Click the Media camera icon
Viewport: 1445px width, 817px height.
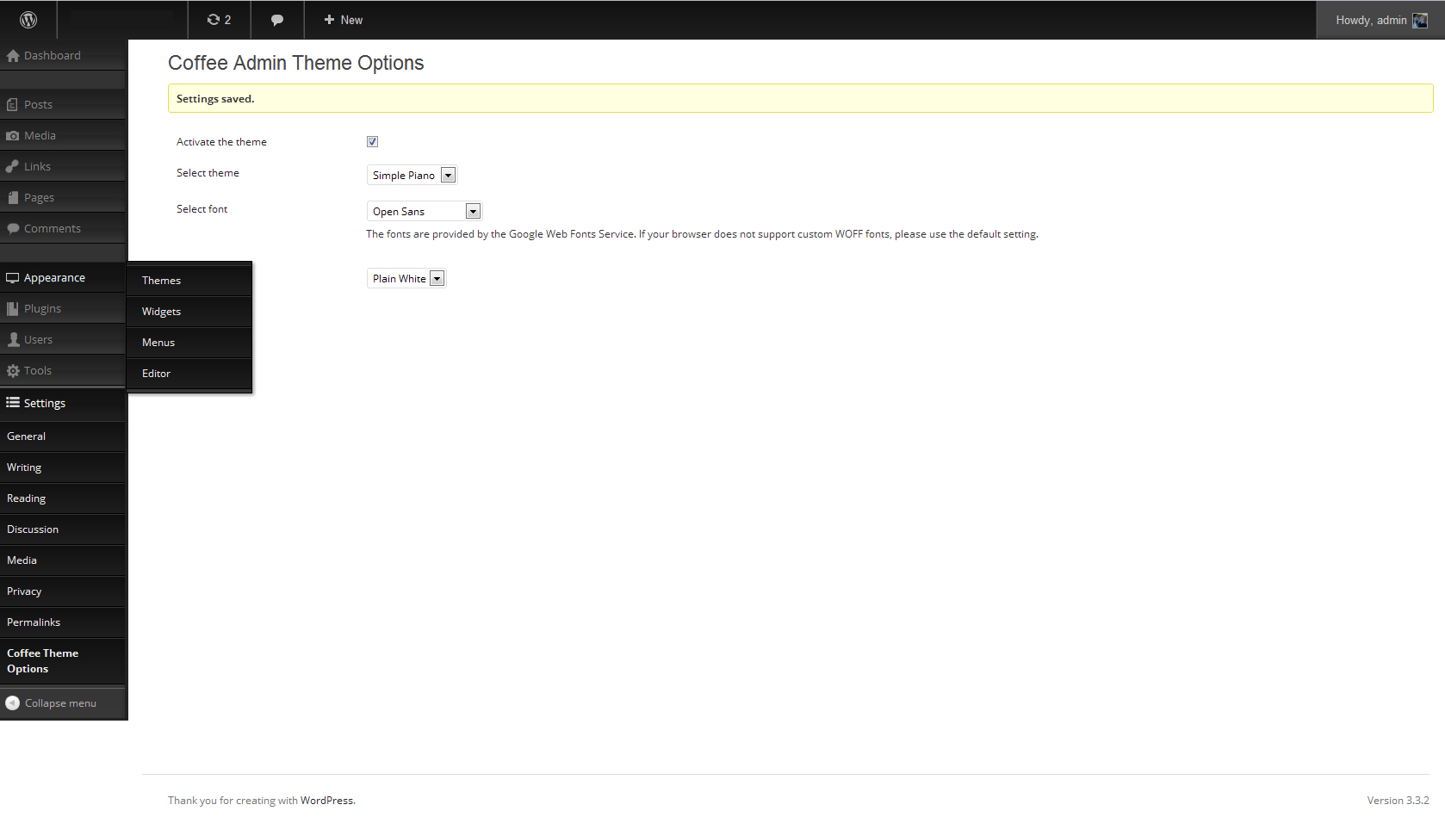[x=13, y=136]
